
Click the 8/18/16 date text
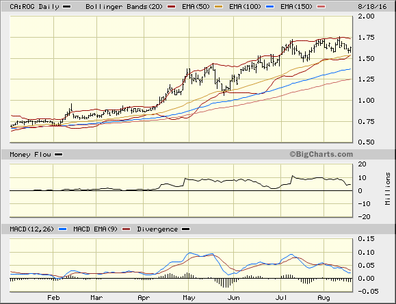(372, 7)
